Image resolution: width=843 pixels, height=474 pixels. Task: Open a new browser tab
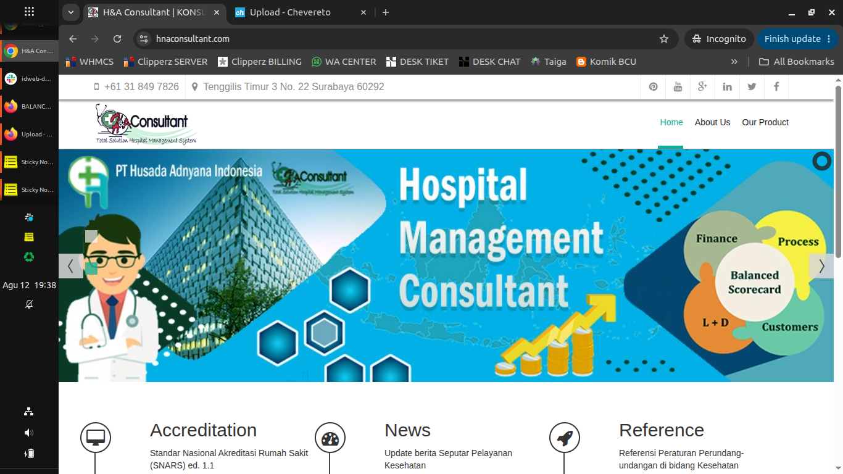click(386, 12)
